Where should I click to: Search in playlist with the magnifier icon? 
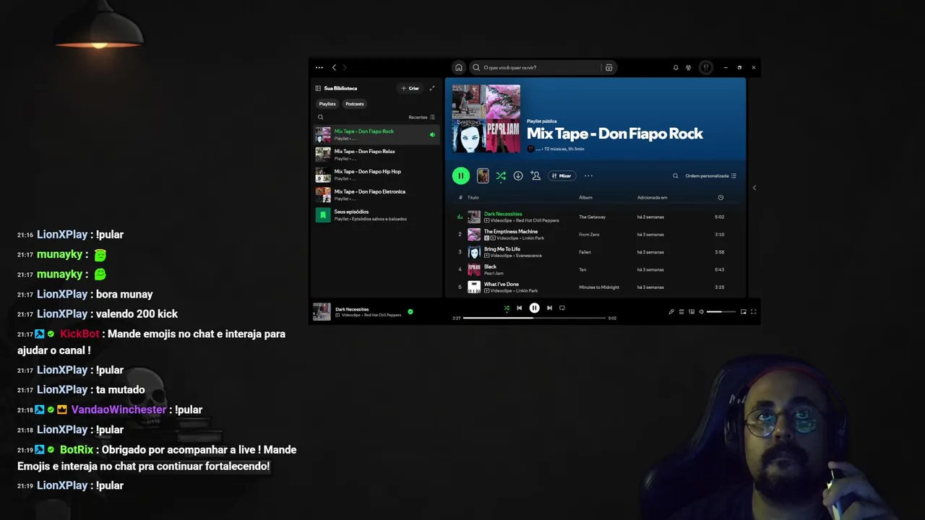[676, 175]
